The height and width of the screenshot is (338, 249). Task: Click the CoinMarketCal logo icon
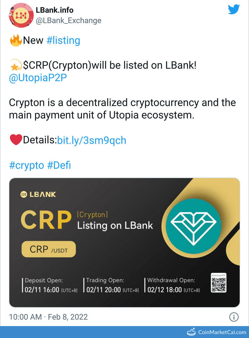[x=191, y=332]
